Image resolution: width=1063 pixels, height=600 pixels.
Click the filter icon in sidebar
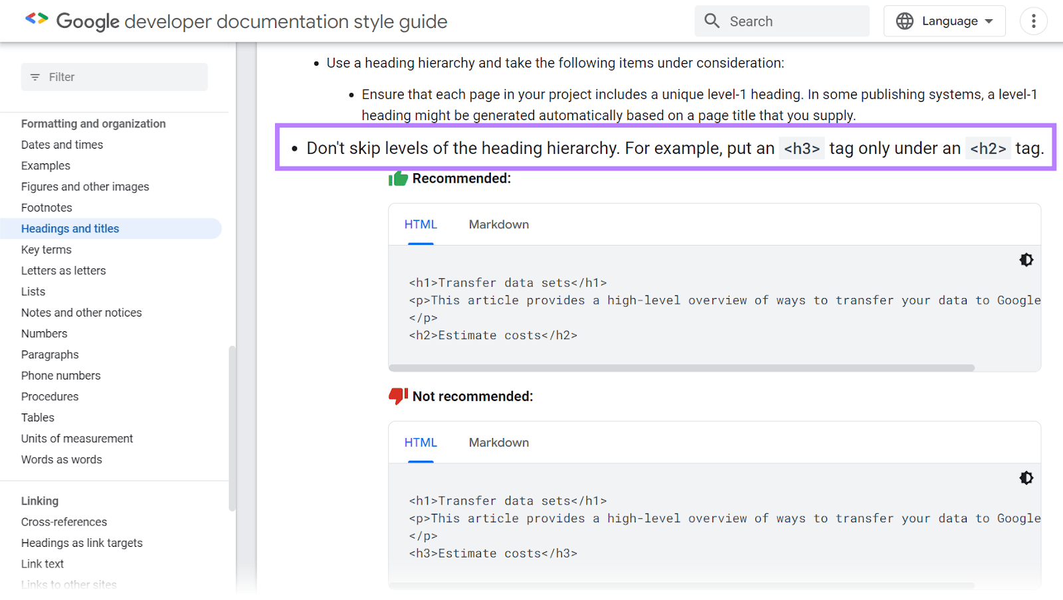(x=35, y=77)
